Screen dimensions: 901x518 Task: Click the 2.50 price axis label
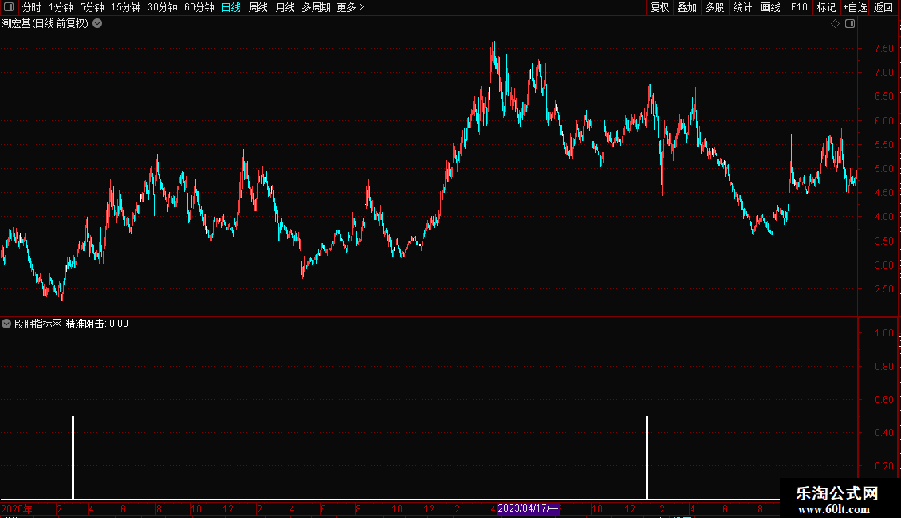pos(883,289)
